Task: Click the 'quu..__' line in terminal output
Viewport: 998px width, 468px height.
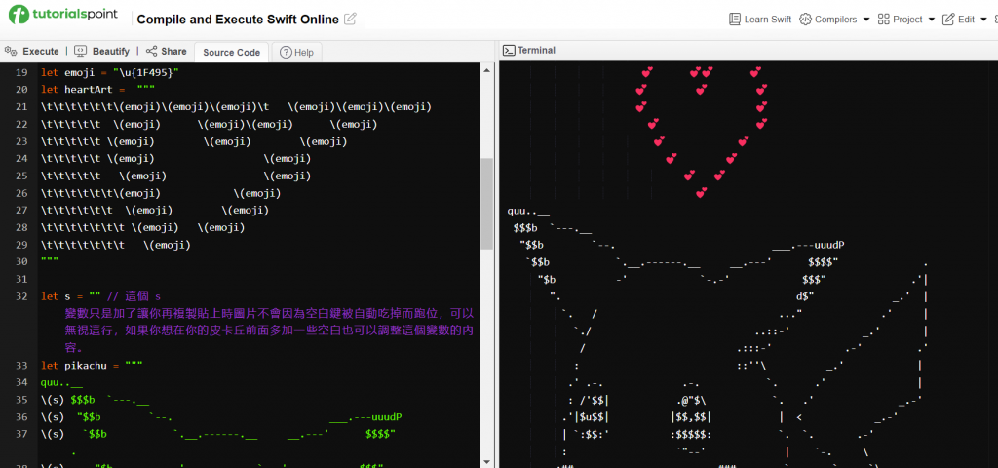Action: [x=529, y=211]
